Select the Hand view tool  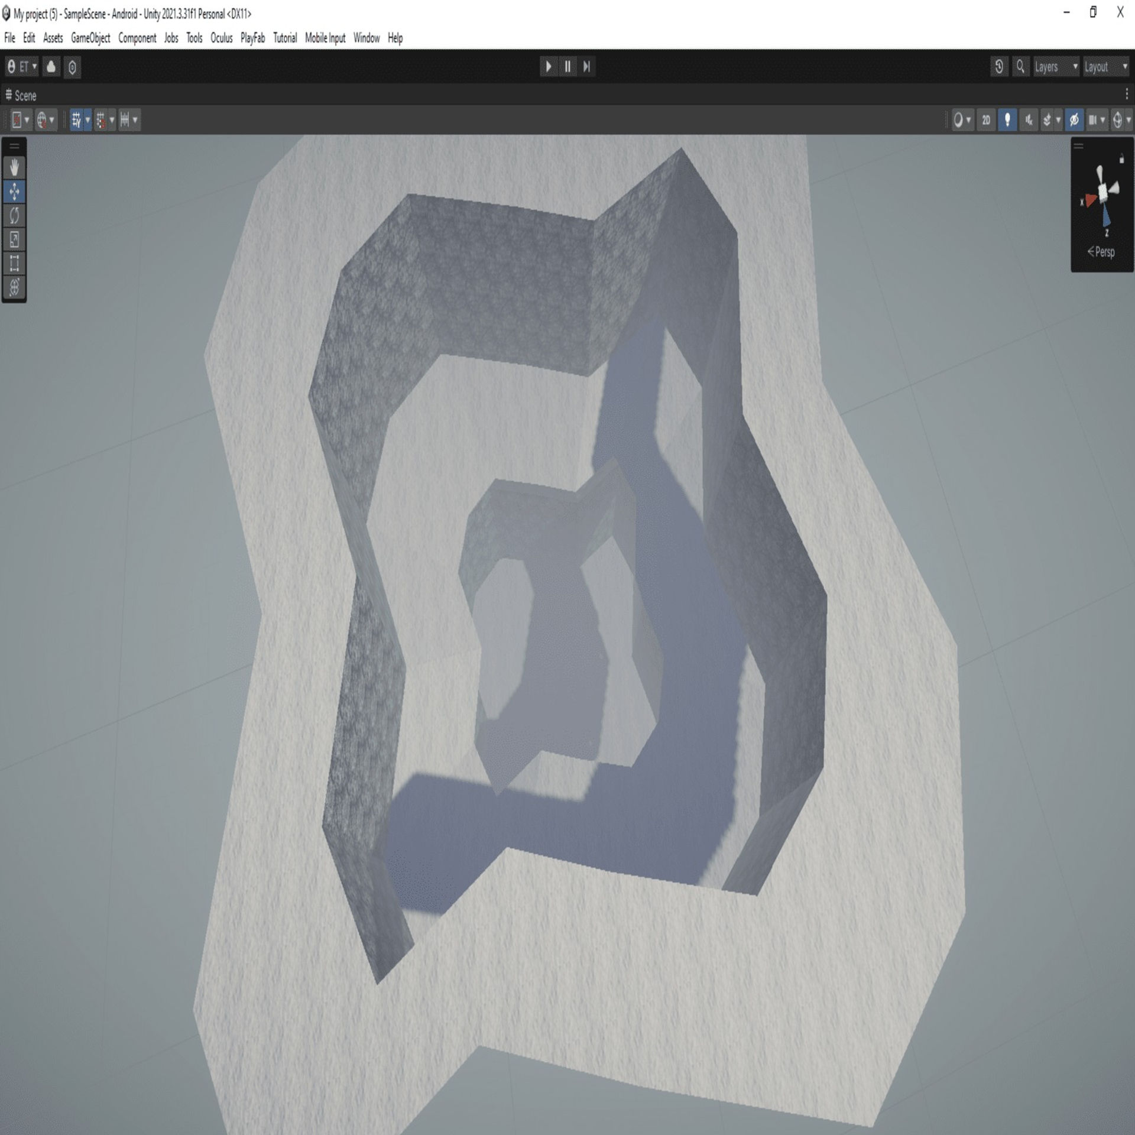click(x=14, y=167)
